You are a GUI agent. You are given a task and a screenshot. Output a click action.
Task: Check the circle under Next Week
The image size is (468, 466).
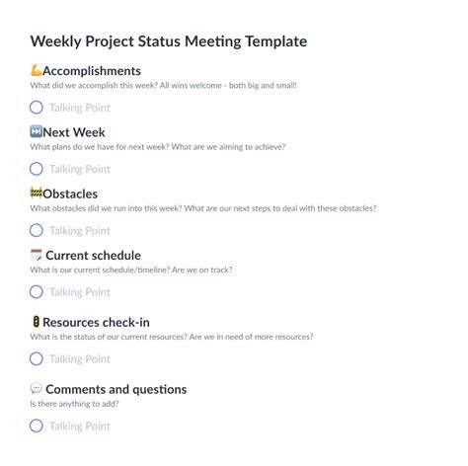(37, 169)
